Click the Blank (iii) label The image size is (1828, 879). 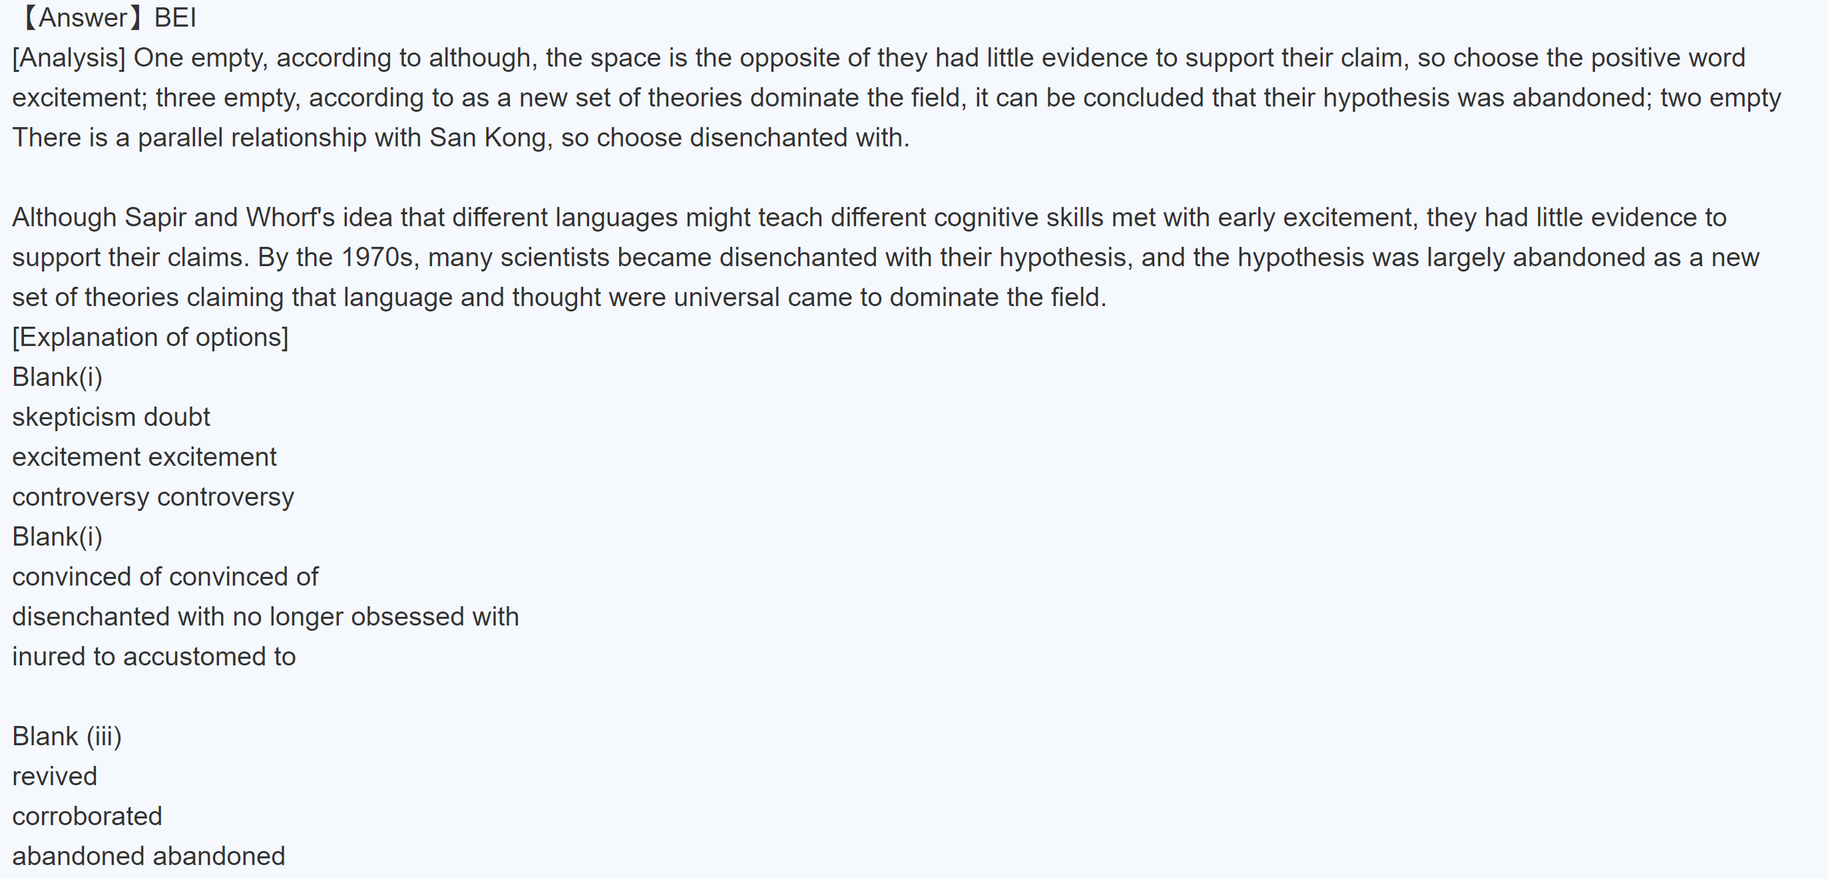coord(67,737)
